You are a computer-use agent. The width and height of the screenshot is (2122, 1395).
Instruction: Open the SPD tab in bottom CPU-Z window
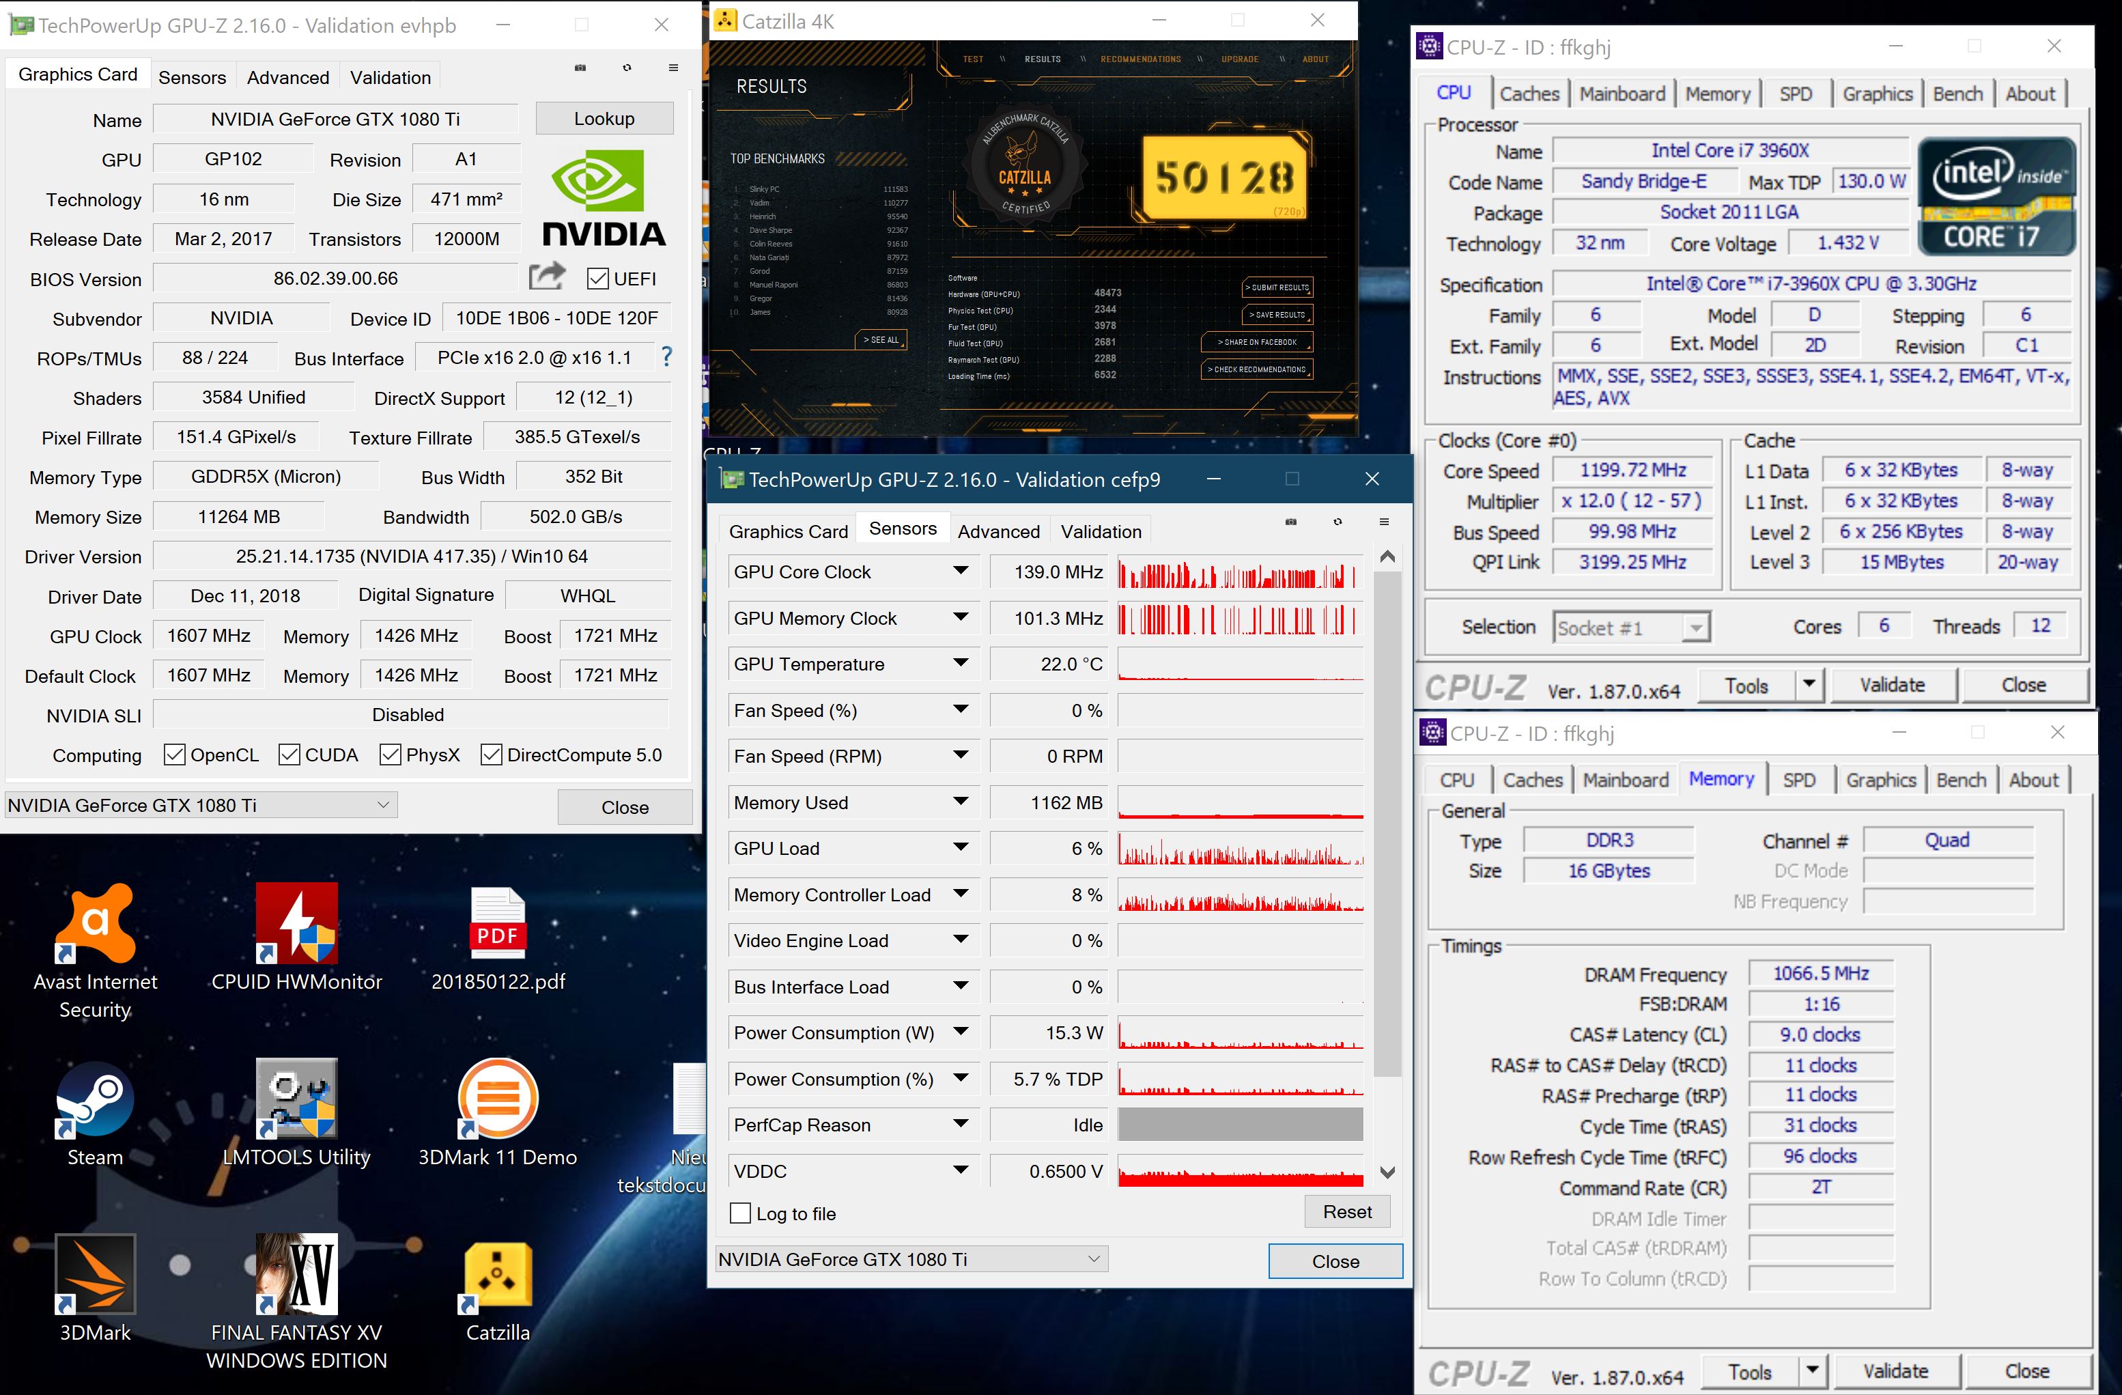click(1798, 780)
